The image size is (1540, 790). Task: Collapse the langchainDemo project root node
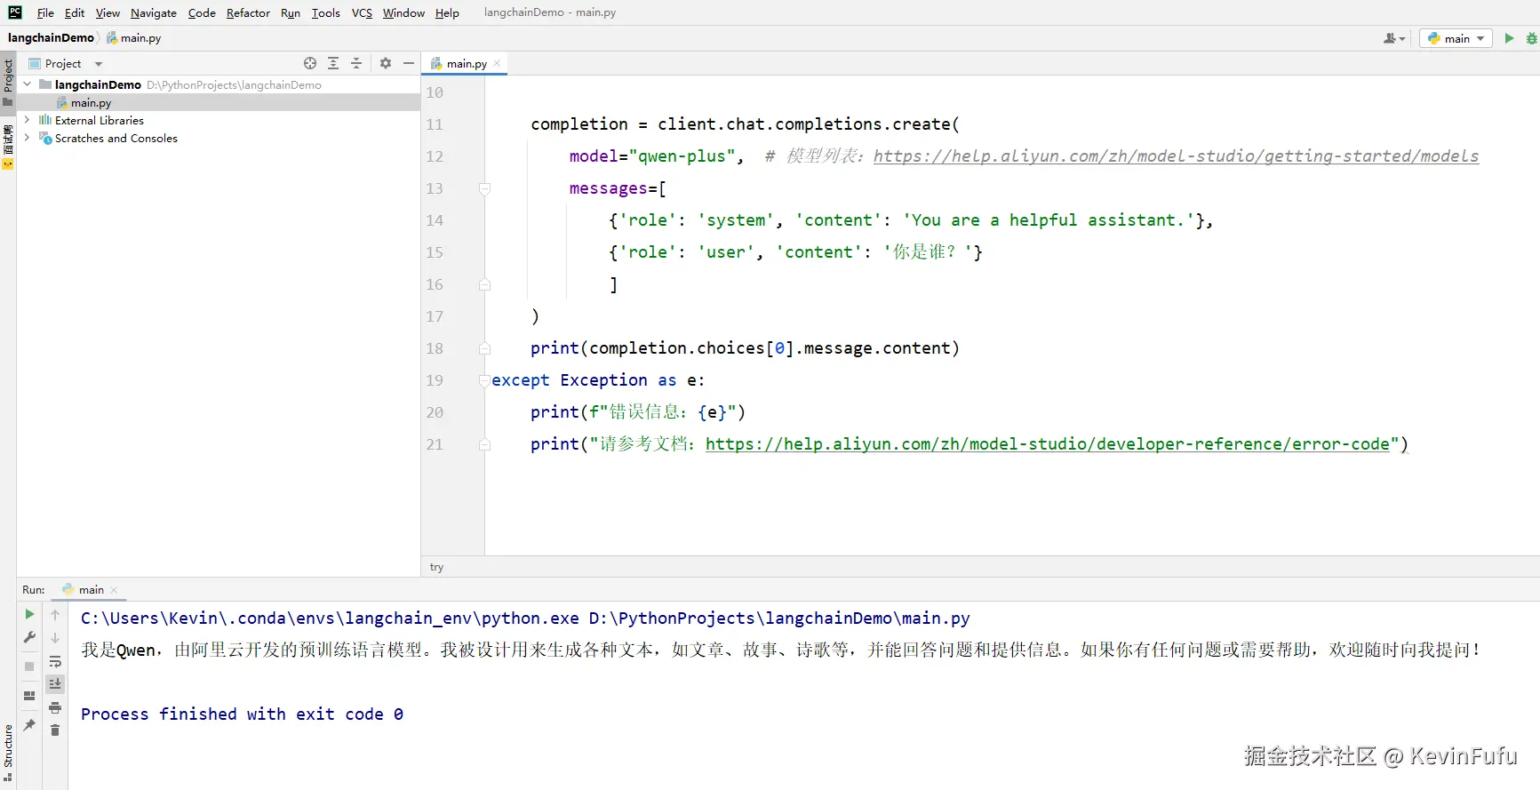(x=27, y=84)
